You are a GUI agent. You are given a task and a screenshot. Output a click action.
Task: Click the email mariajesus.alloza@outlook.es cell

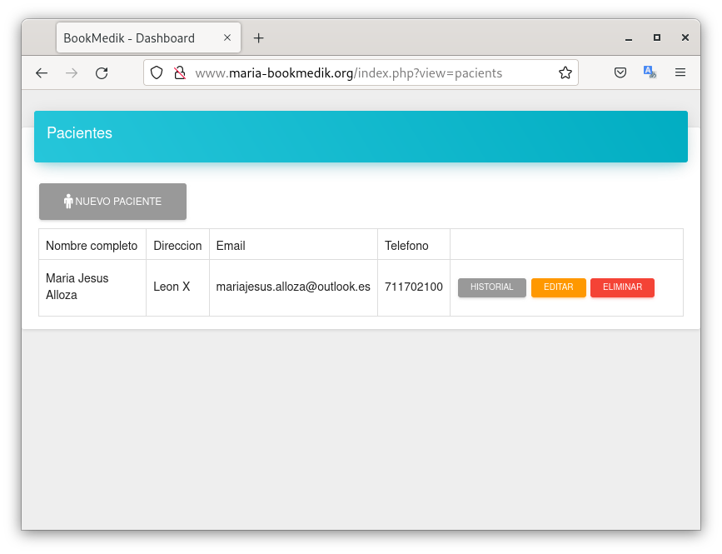293,287
